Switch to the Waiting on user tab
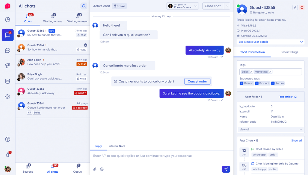The width and height of the screenshot is (308, 175). (x=77, y=19)
